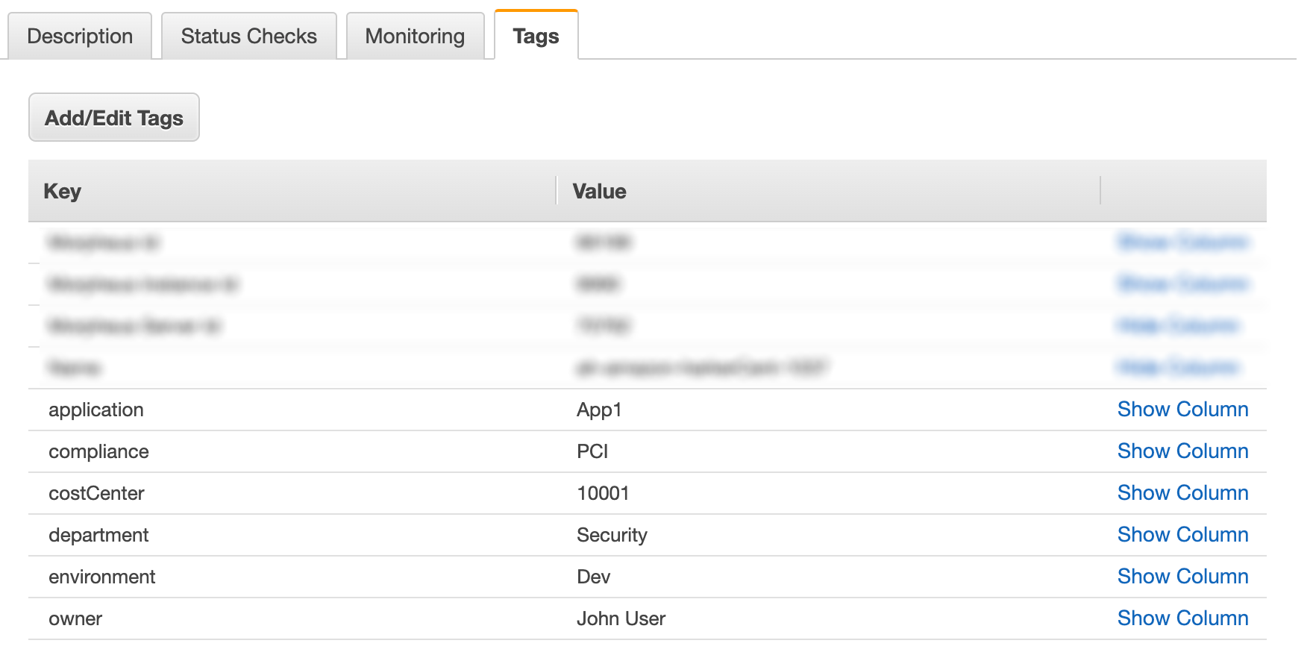Switch to the Description tab

pyautogui.click(x=79, y=35)
